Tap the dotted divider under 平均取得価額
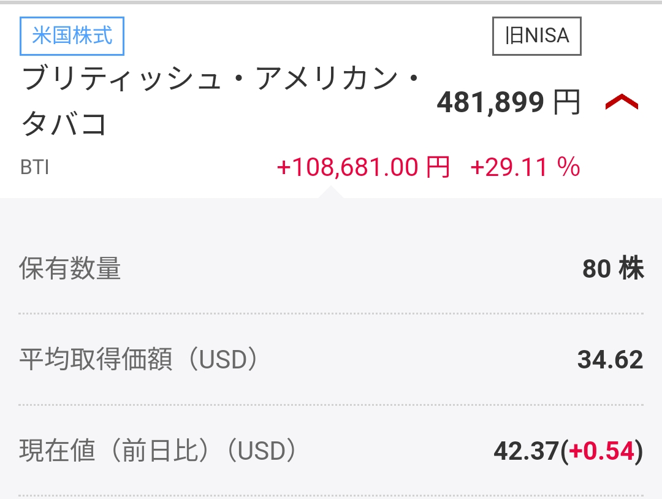 pos(331,405)
